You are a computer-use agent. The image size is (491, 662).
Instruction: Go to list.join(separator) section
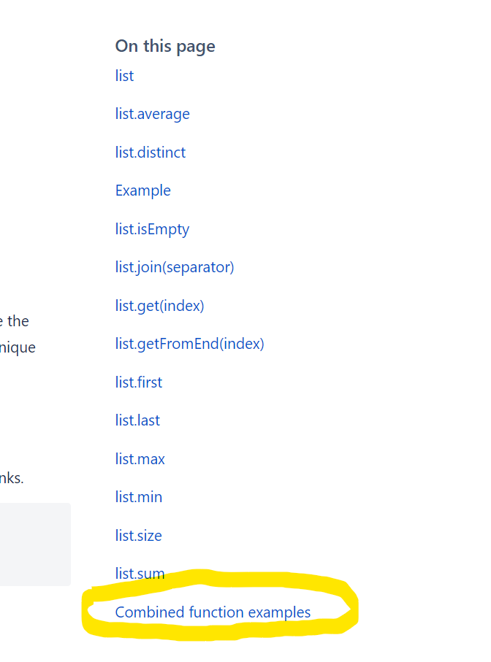coord(175,267)
